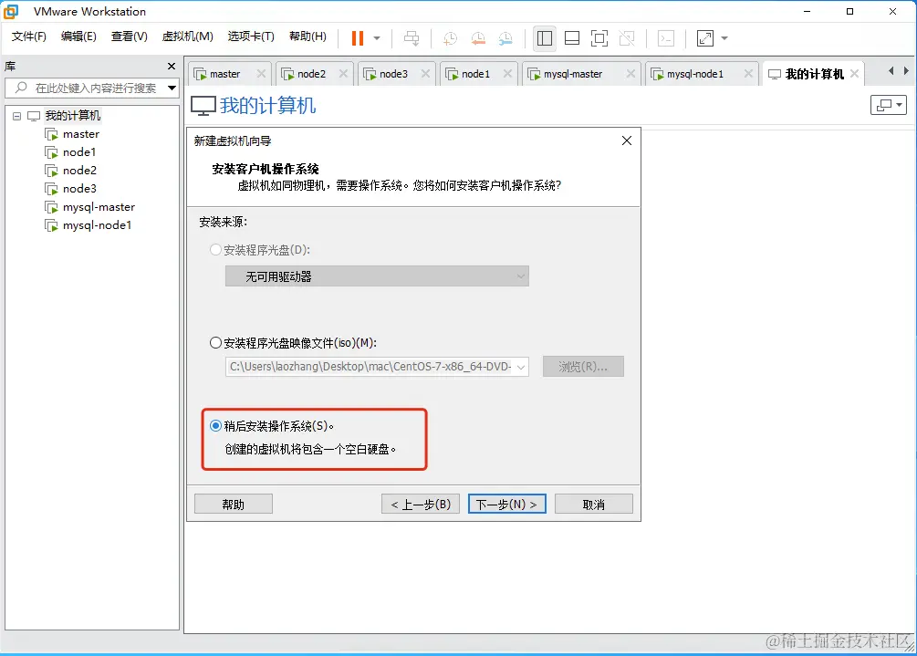Close the mysql-node1 tab
Viewport: 917px width, 656px height.
pos(748,74)
